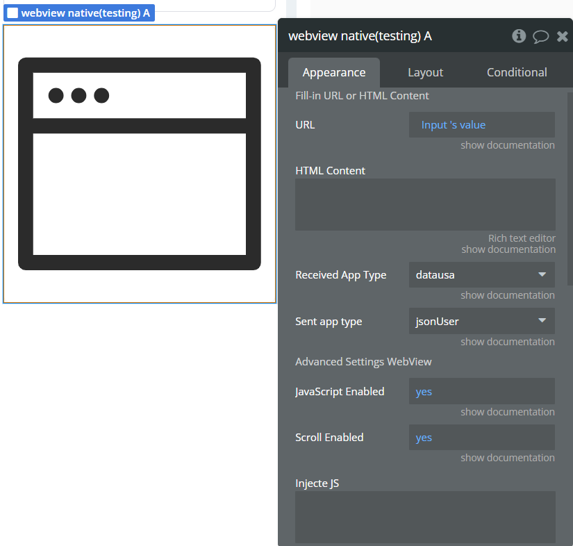This screenshot has width=573, height=546.
Task: Expand the Received App Type dropdown
Action: [481, 275]
